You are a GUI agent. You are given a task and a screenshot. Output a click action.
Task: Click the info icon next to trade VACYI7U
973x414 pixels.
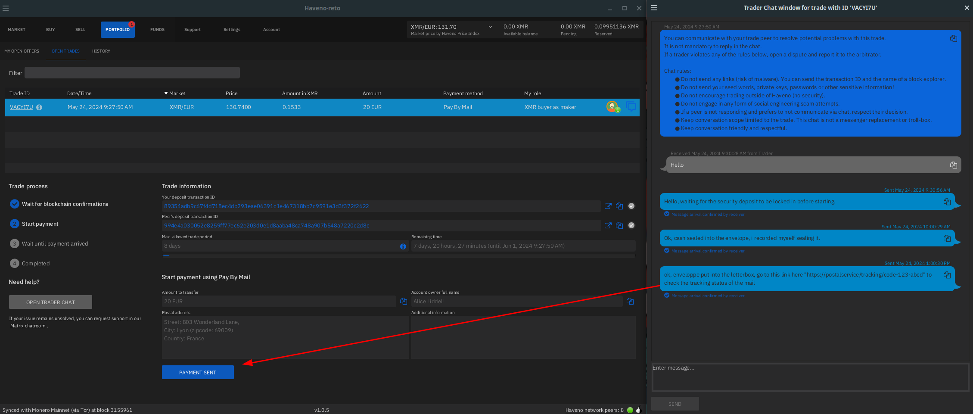pyautogui.click(x=39, y=107)
